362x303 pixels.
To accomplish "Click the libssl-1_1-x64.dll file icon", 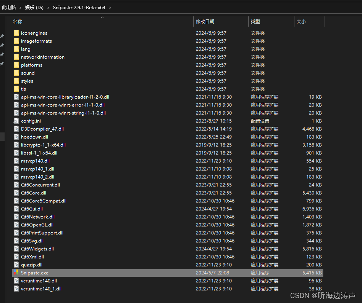I will point(16,153).
